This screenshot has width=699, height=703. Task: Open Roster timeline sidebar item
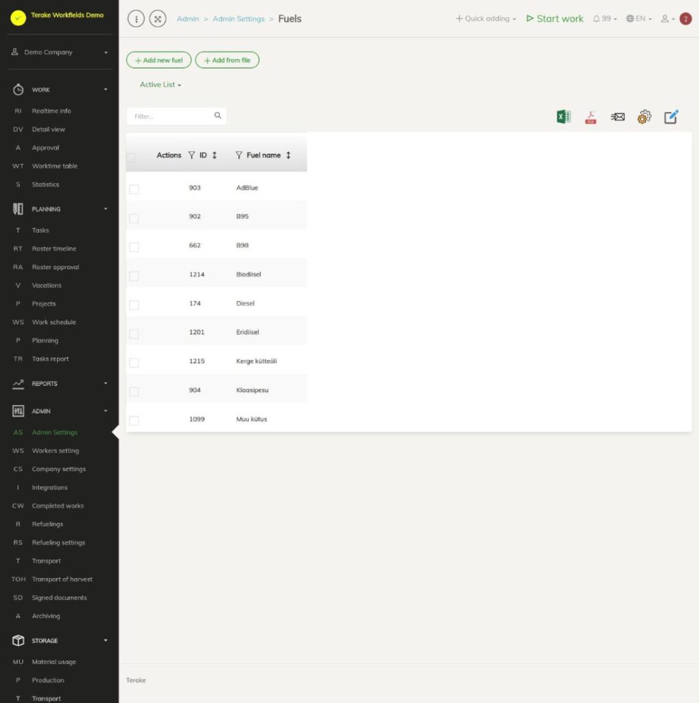pyautogui.click(x=54, y=249)
